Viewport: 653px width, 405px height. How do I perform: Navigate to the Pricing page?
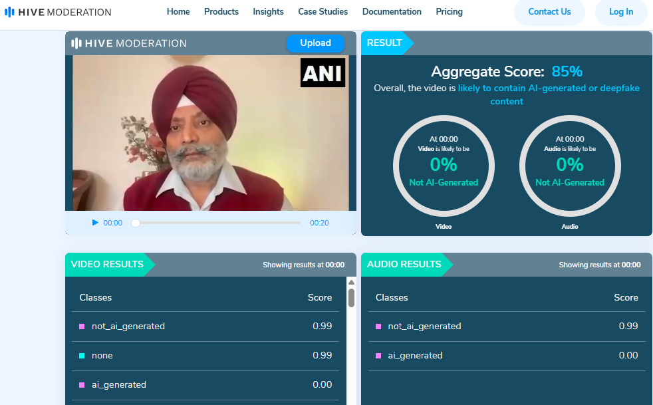click(449, 12)
